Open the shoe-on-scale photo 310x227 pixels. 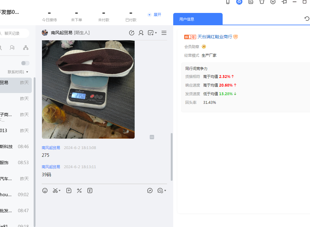coord(88,89)
